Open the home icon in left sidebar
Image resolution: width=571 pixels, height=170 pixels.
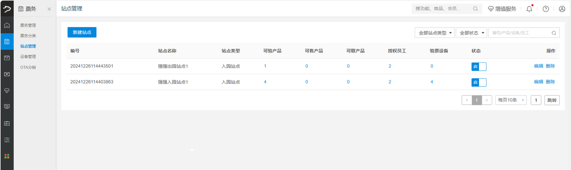coord(7,25)
